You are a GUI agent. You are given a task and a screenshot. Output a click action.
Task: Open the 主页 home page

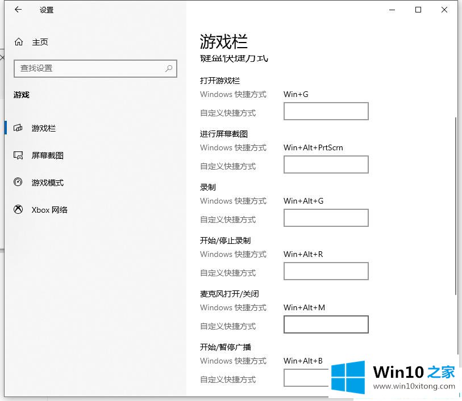(x=40, y=42)
